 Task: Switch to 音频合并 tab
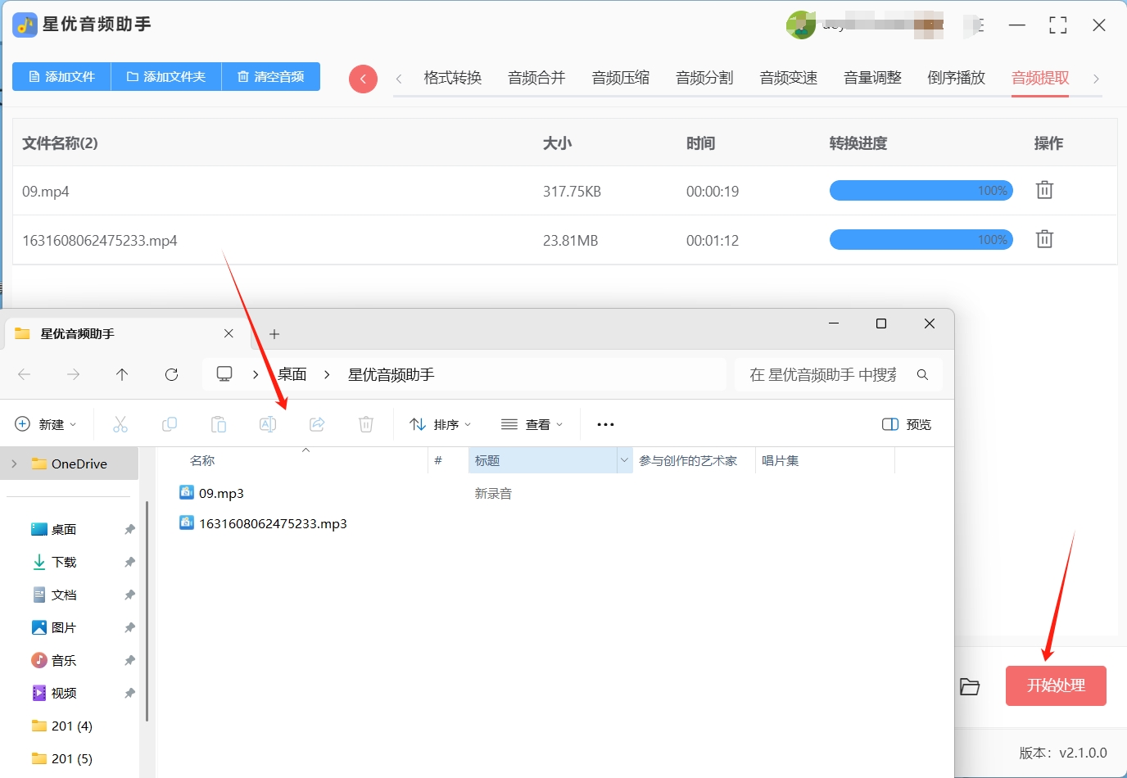(x=536, y=78)
